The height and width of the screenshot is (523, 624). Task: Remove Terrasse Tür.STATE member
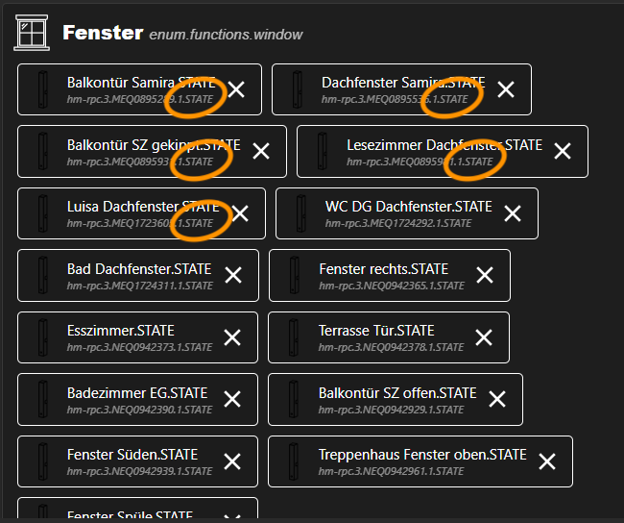pyautogui.click(x=484, y=337)
